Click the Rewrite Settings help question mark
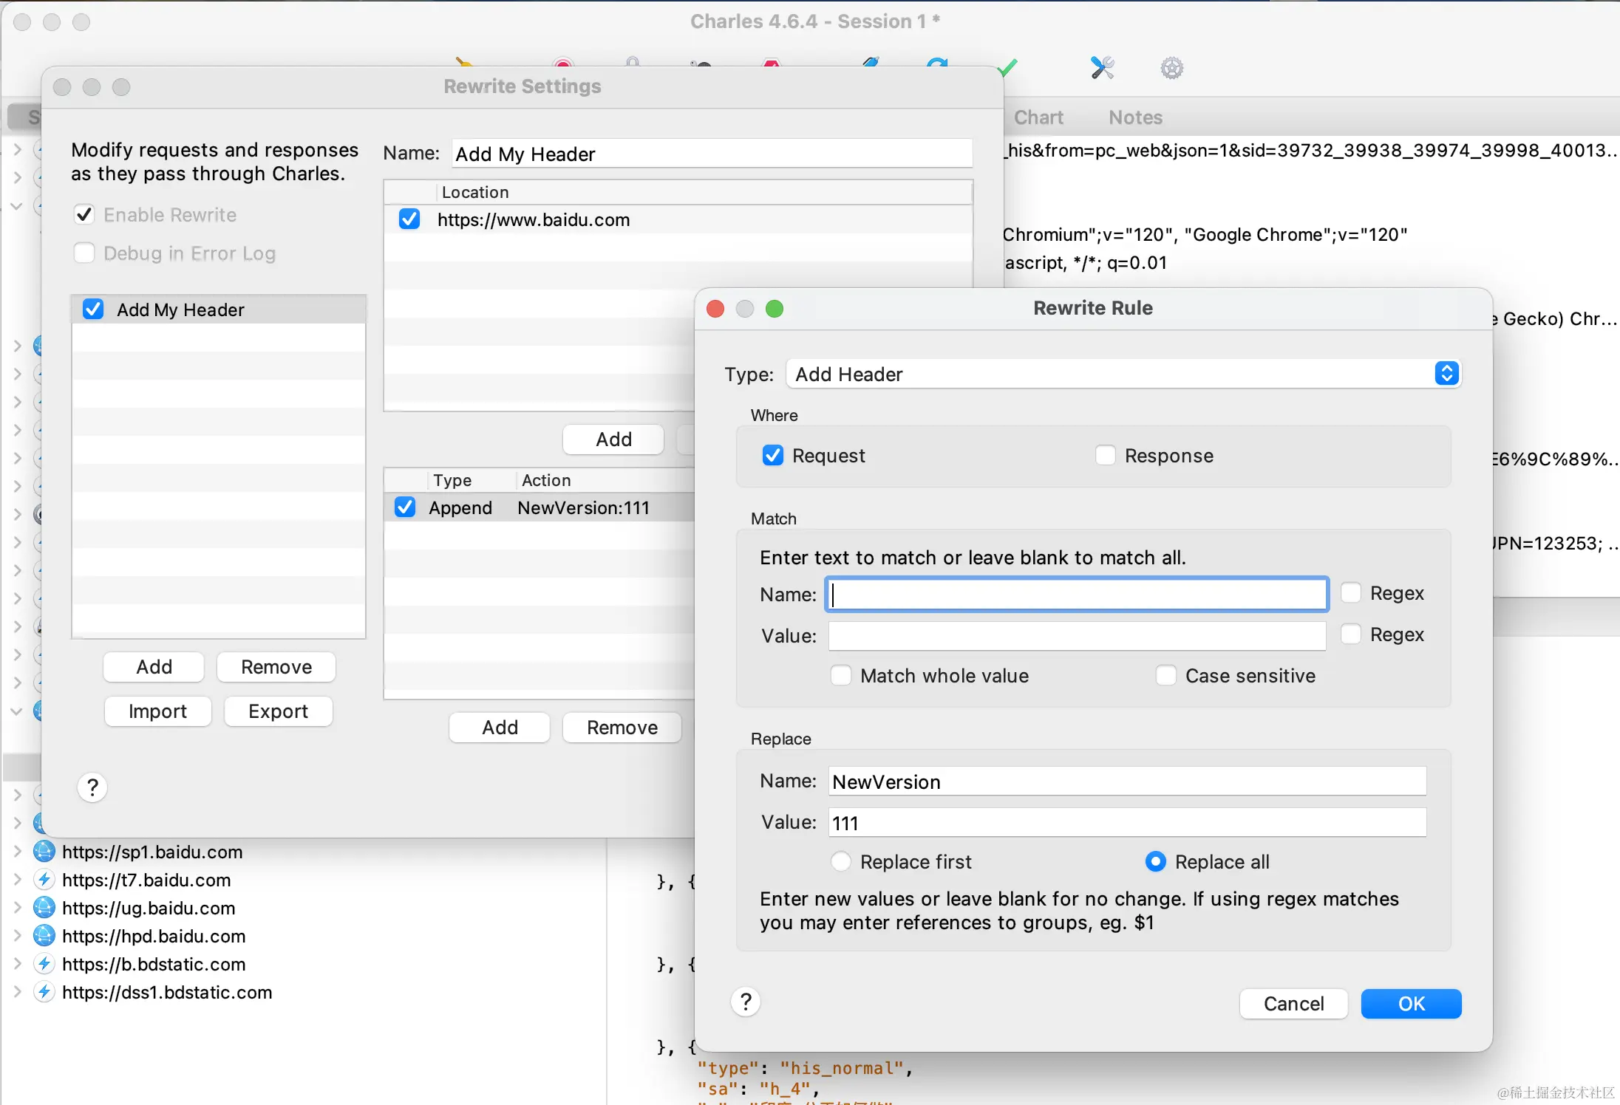 point(92,787)
